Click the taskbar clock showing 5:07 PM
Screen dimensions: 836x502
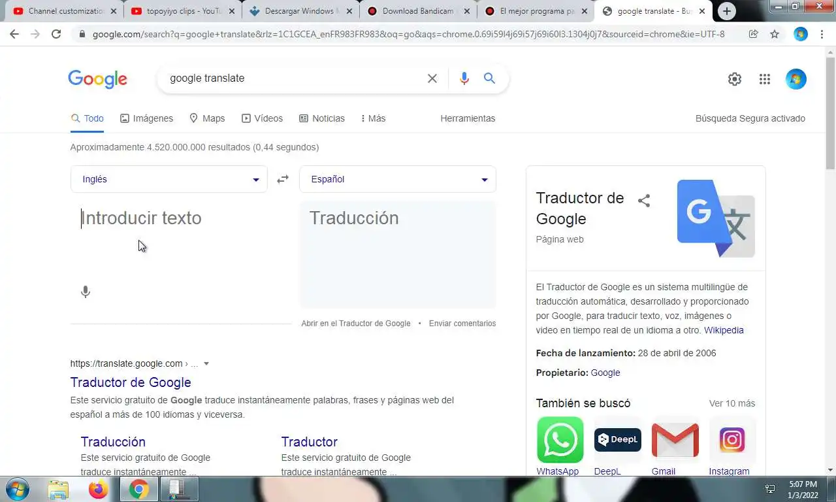803,490
